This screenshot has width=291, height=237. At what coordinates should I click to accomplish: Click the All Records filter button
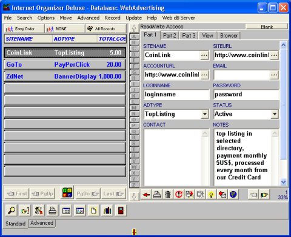105,29
